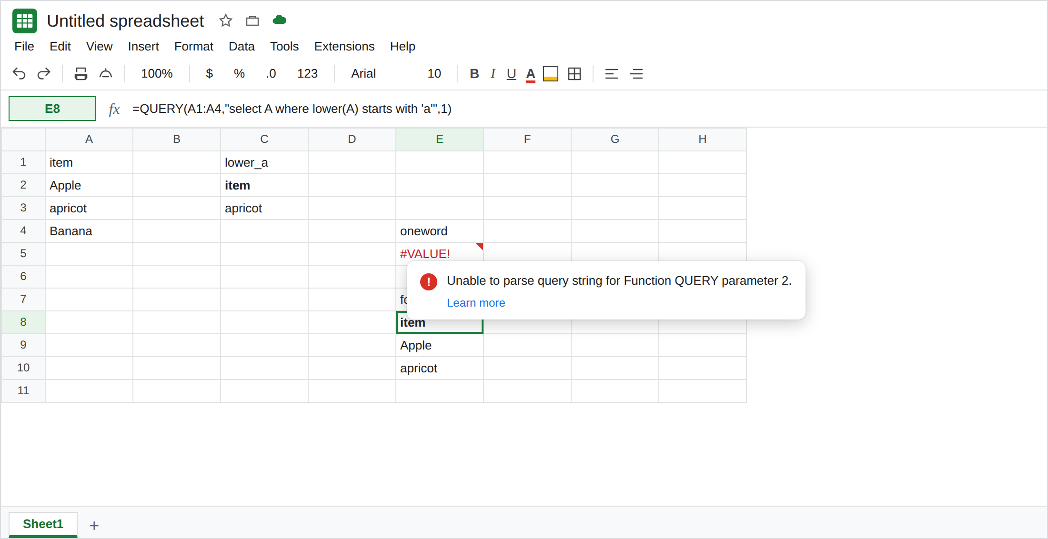Star the spreadsheet
The height and width of the screenshot is (539, 1048).
[x=226, y=20]
